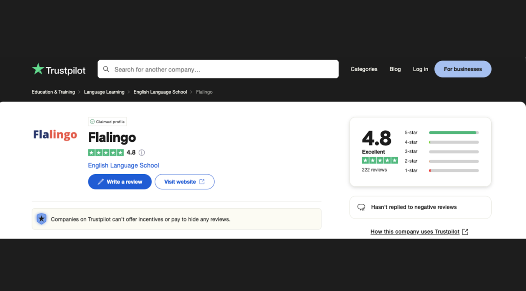The height and width of the screenshot is (291, 526).
Task: Click the Flalingo heading text
Action: (x=112, y=137)
